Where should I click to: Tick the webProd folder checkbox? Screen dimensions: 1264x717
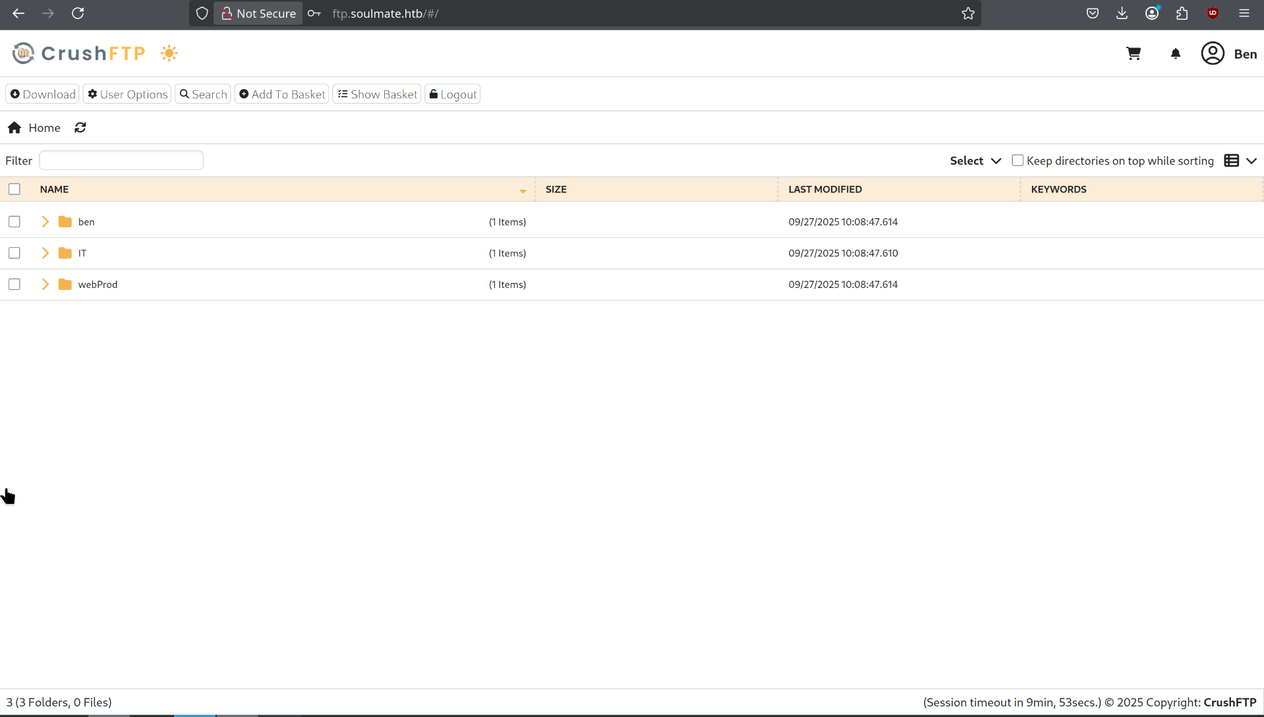pyautogui.click(x=14, y=285)
